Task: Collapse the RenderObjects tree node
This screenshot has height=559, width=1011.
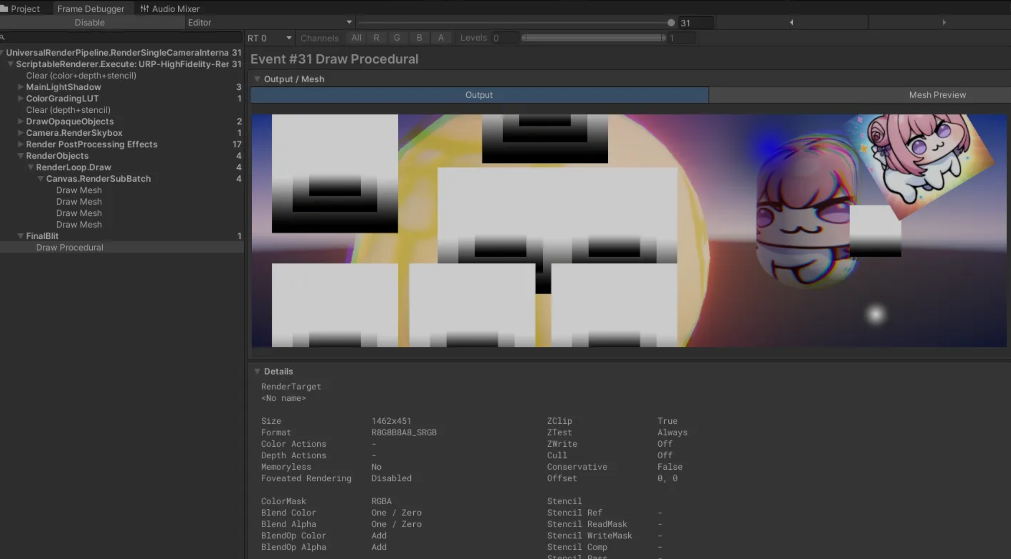Action: [x=21, y=156]
